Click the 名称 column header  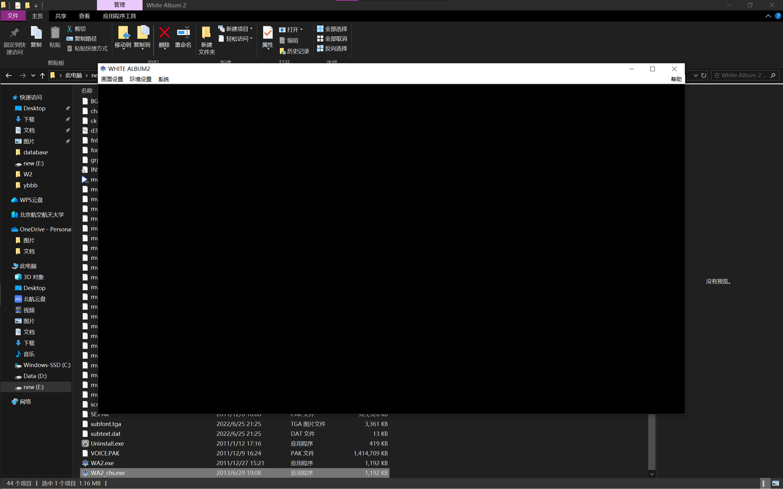coord(87,91)
